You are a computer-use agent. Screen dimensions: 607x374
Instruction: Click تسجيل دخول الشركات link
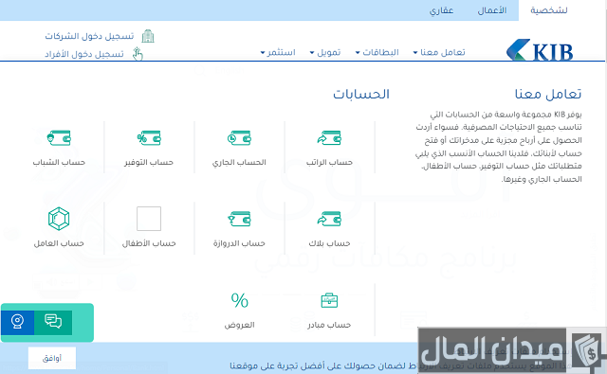click(89, 36)
